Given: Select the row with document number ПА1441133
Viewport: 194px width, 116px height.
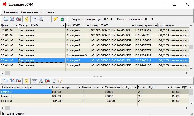Looking at the screenshot, I should (95, 65).
